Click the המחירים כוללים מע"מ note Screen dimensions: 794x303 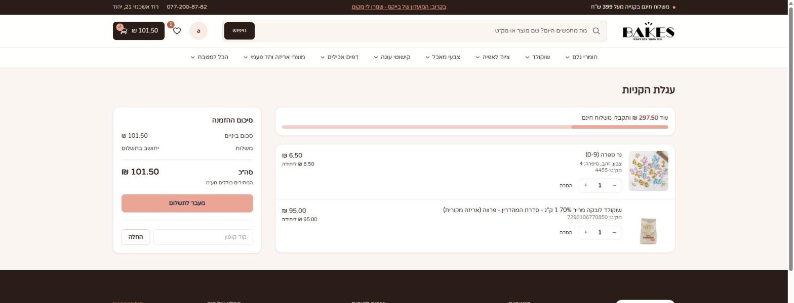pos(229,182)
